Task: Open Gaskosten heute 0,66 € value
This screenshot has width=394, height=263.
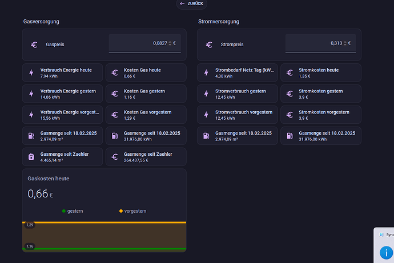Action: (40, 194)
